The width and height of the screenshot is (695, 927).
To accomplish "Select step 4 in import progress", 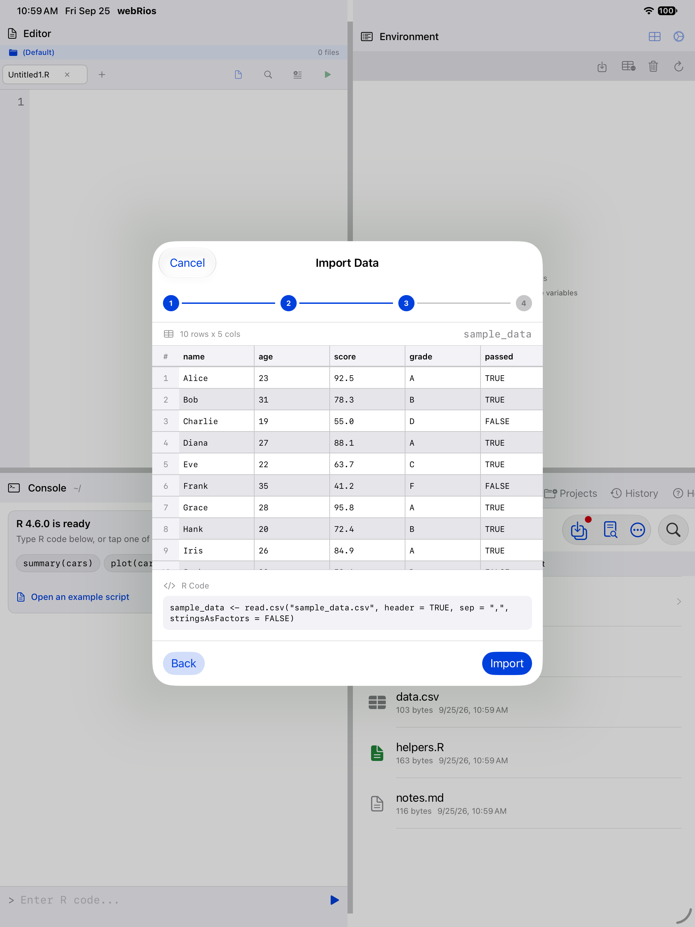I will pyautogui.click(x=524, y=303).
